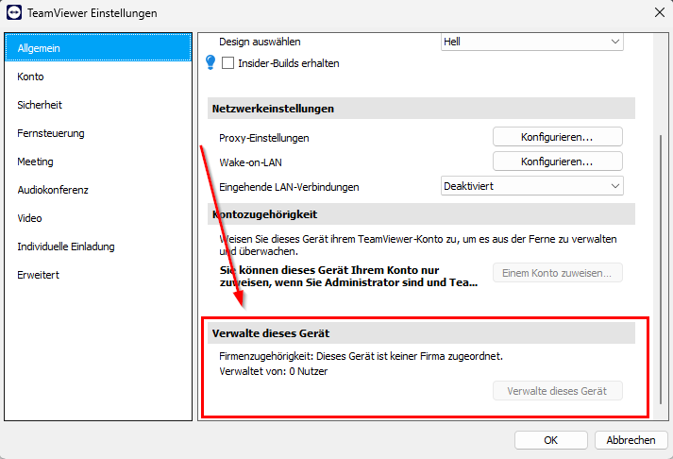Open Erweitert settings

tap(98, 275)
